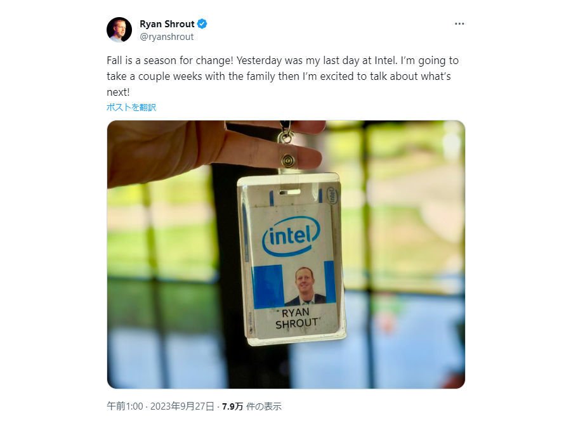Click tweet text line starting with Fall

coord(282,60)
